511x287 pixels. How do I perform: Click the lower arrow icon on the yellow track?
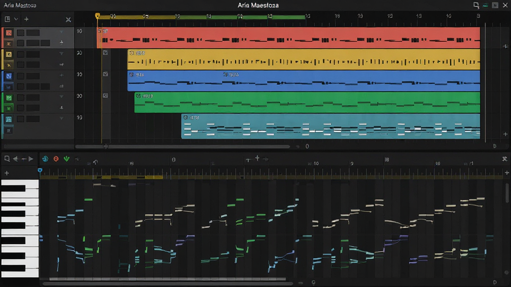click(x=9, y=65)
